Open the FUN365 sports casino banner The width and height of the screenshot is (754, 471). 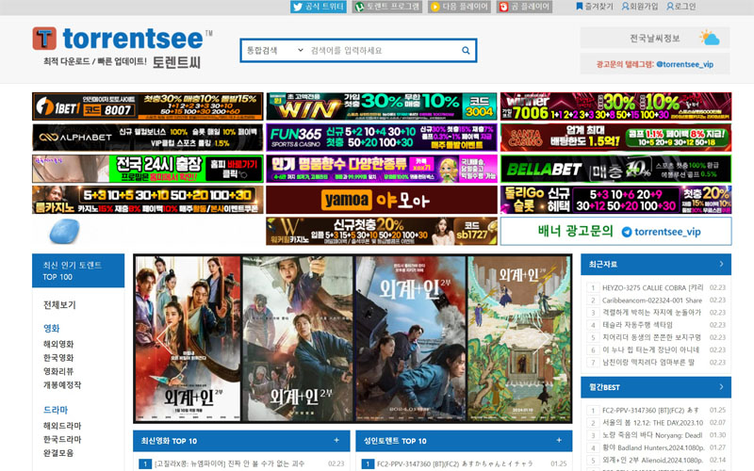click(x=382, y=138)
